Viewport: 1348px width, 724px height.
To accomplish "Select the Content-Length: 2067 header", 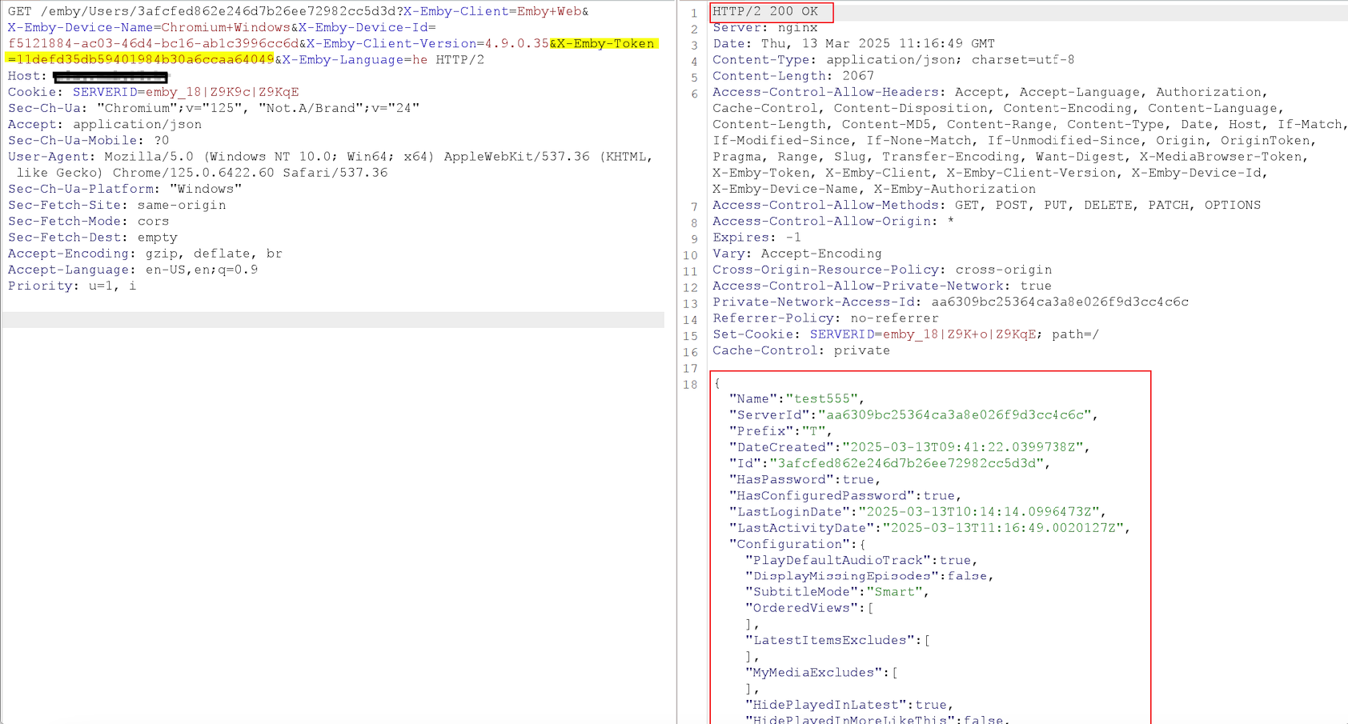I will [x=792, y=75].
